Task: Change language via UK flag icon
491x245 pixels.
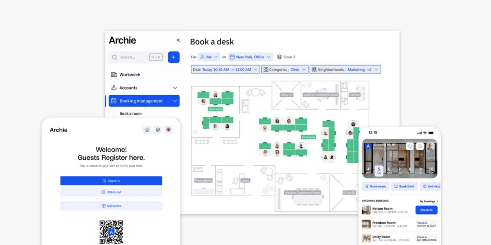Action: [168, 130]
